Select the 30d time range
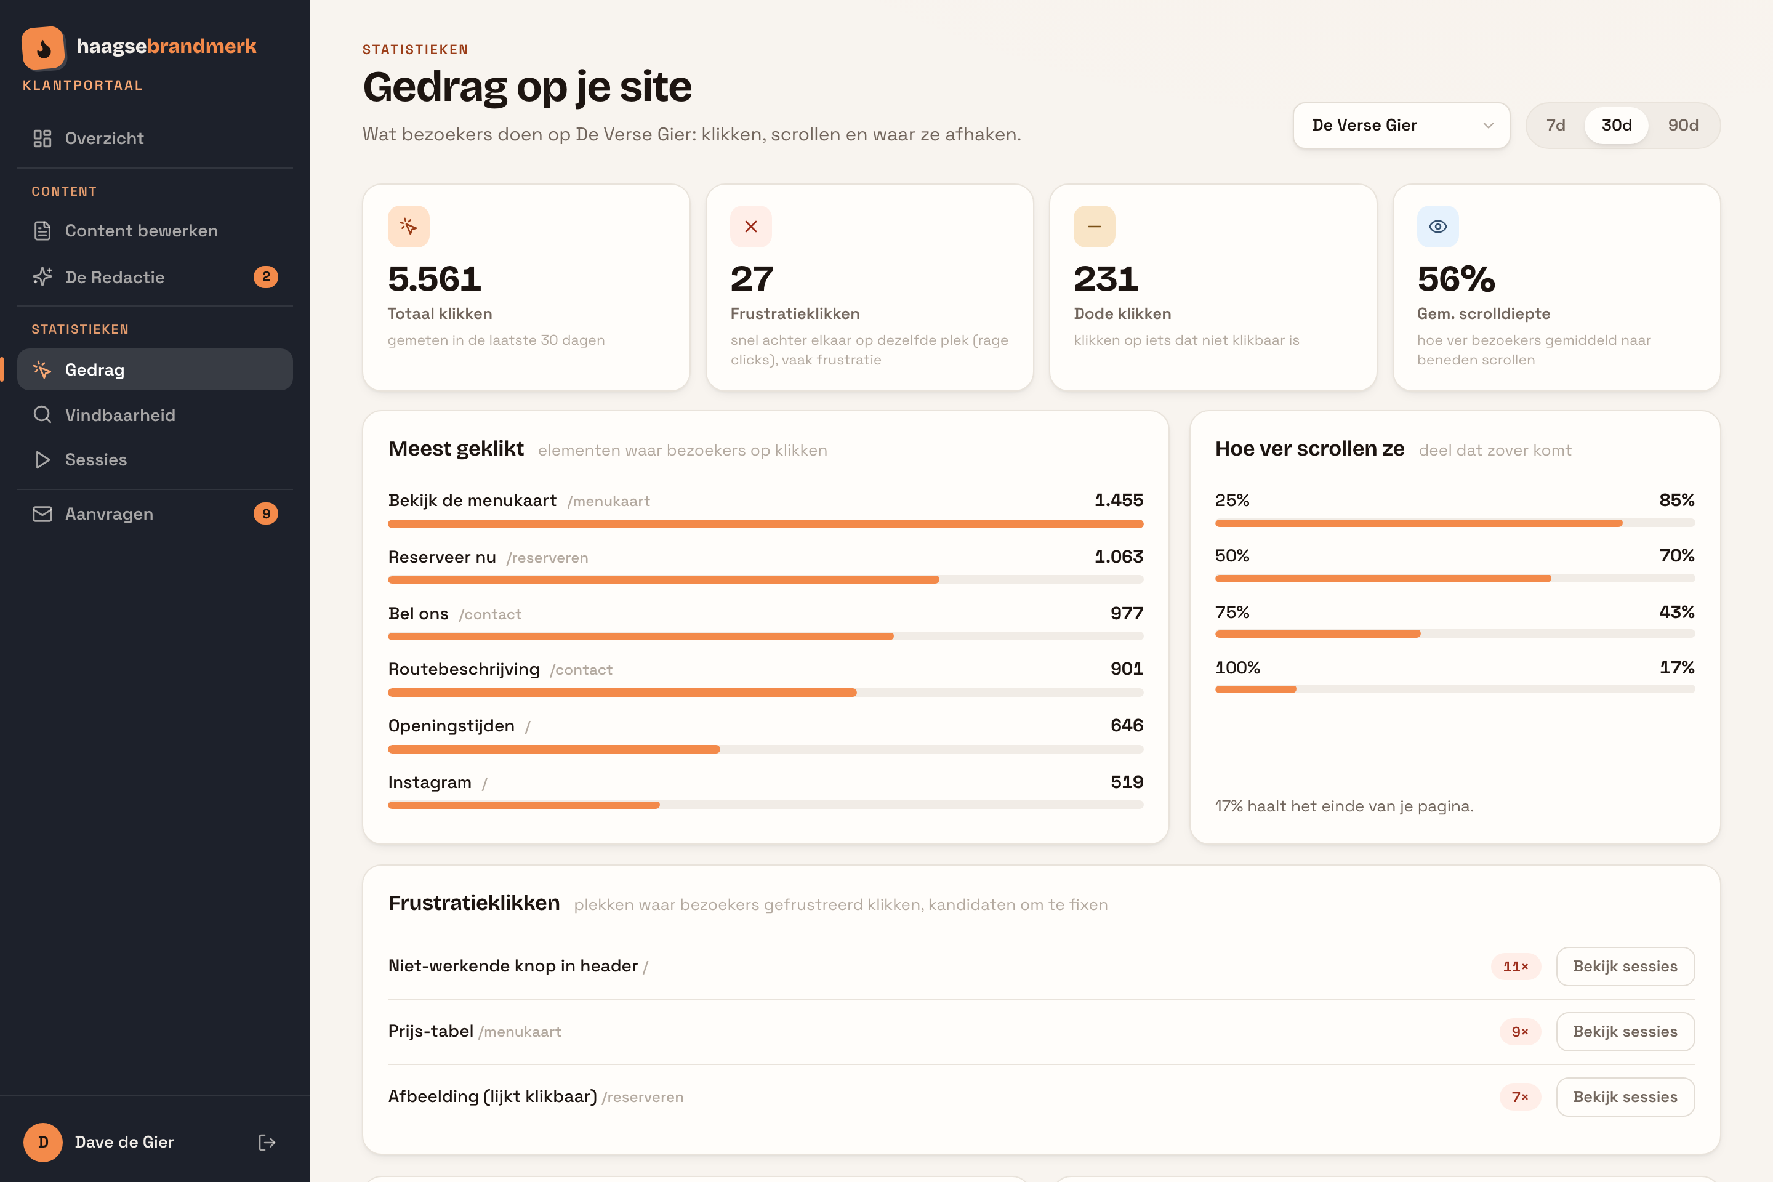Viewport: 1773px width, 1182px height. [1616, 125]
